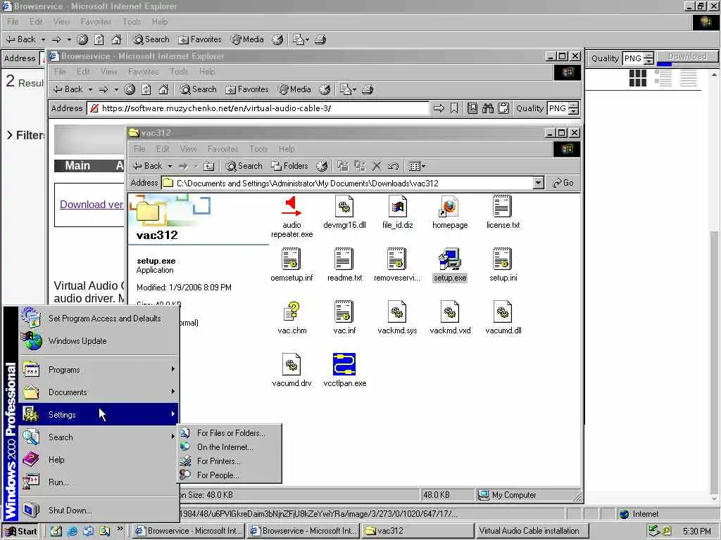Open Back history dropdown in vac312 window

(170, 166)
